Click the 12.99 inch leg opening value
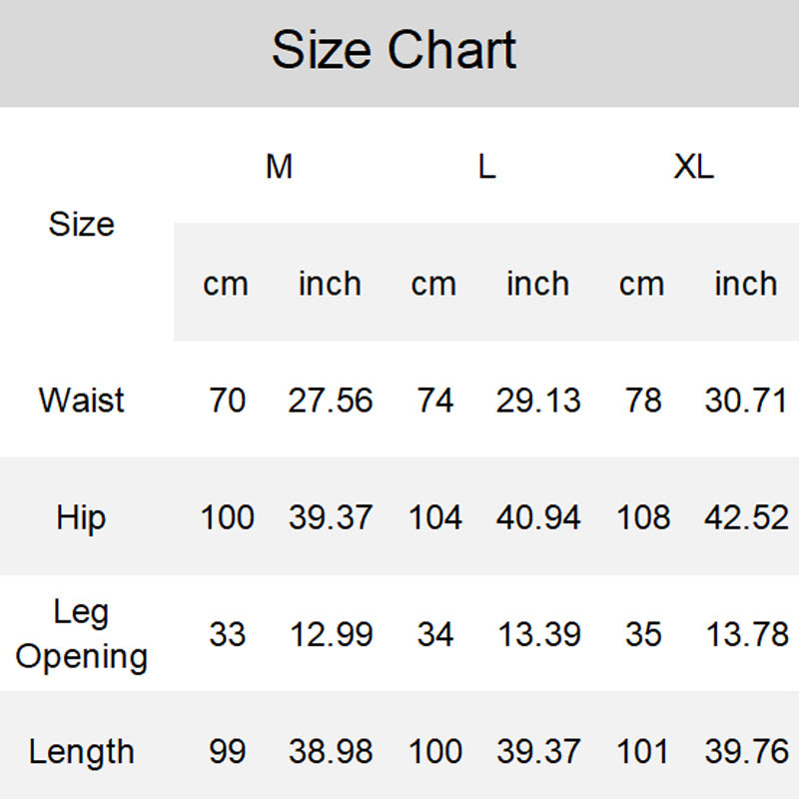799x799 pixels. 331,634
